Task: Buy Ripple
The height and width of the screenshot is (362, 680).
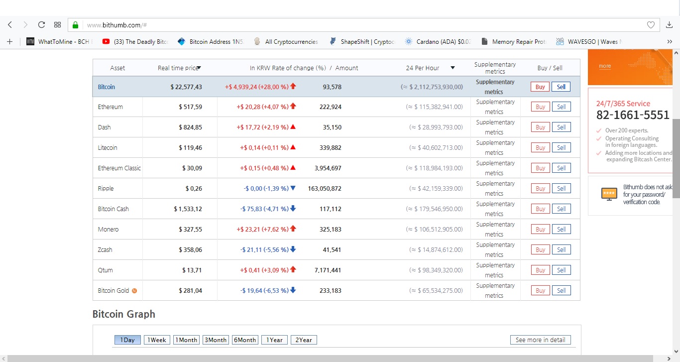Action: (540, 188)
